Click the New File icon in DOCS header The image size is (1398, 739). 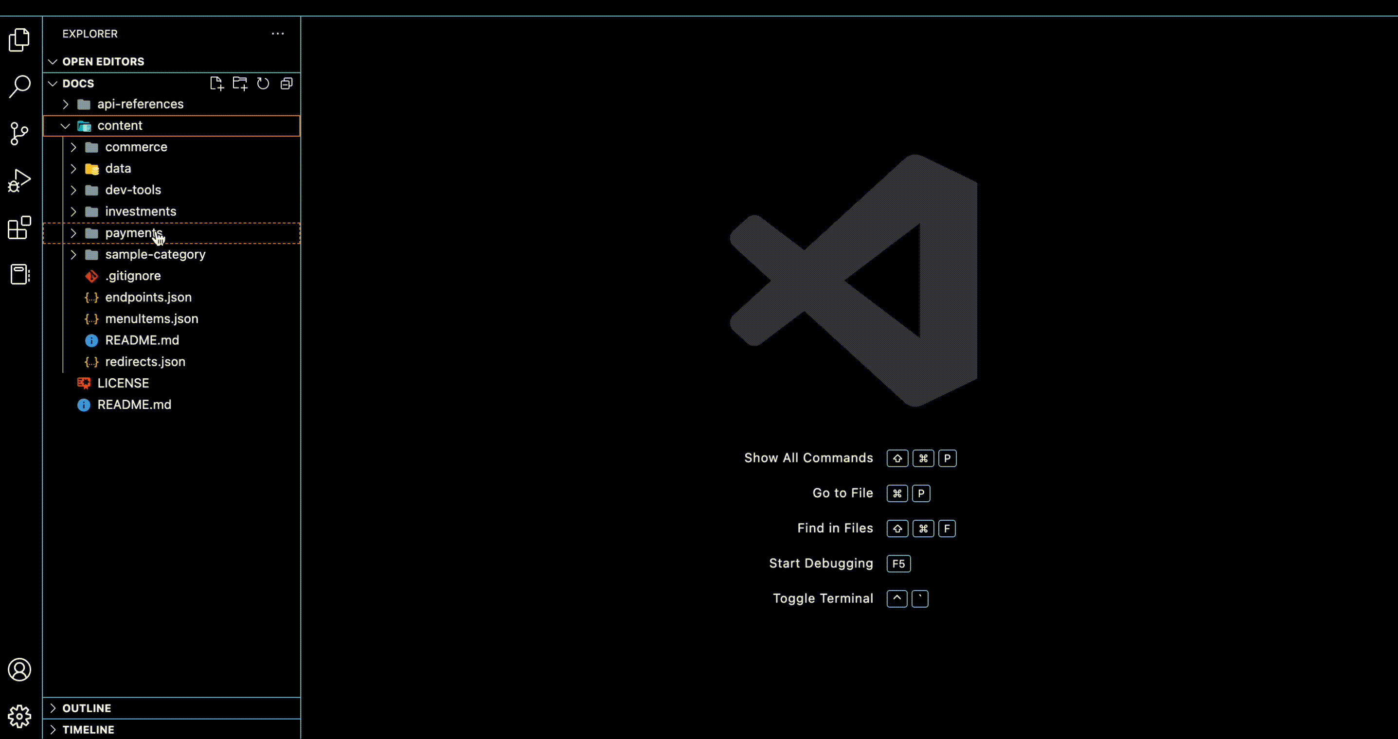click(x=216, y=84)
